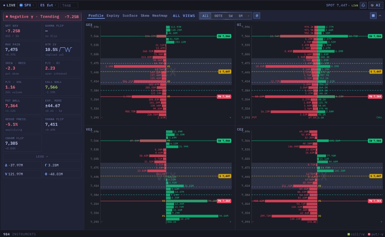Screen dimensions: 385x237
Task: Click the GAMMA FLIP card
Action: (x=62, y=31)
